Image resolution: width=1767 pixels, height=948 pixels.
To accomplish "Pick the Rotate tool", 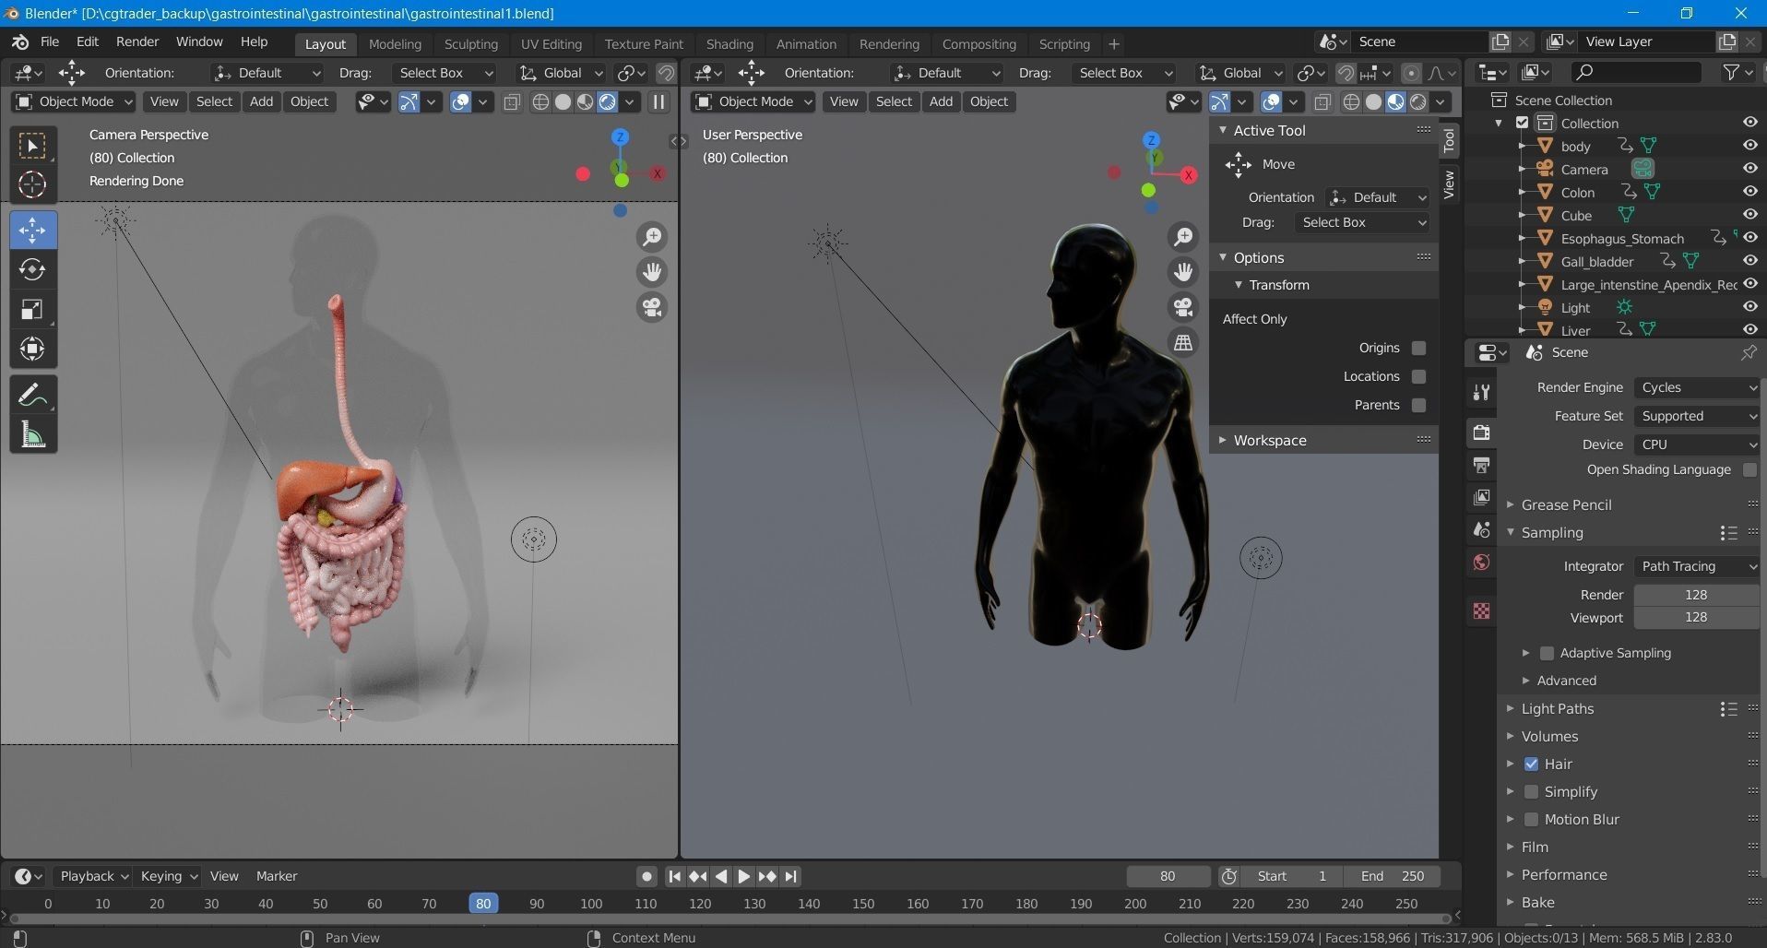I will (x=33, y=269).
